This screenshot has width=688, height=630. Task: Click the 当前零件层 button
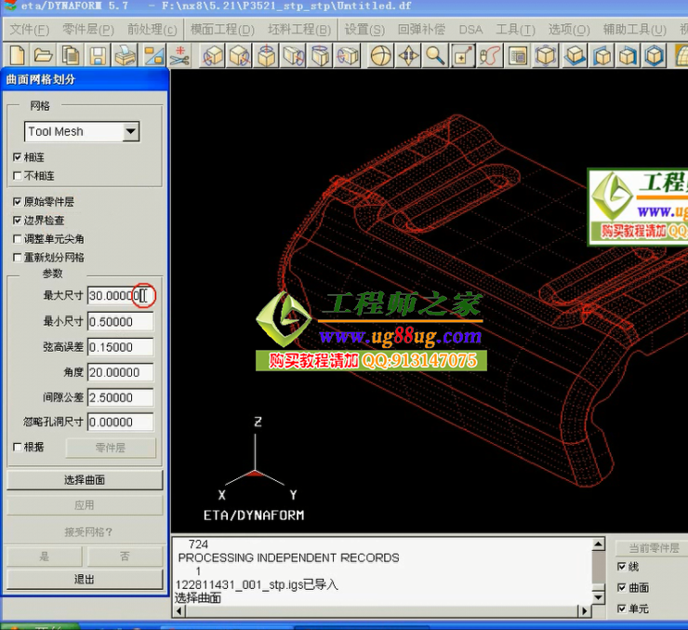(654, 548)
